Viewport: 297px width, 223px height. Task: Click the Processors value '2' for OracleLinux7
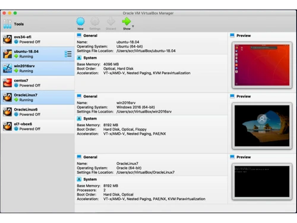105,190
